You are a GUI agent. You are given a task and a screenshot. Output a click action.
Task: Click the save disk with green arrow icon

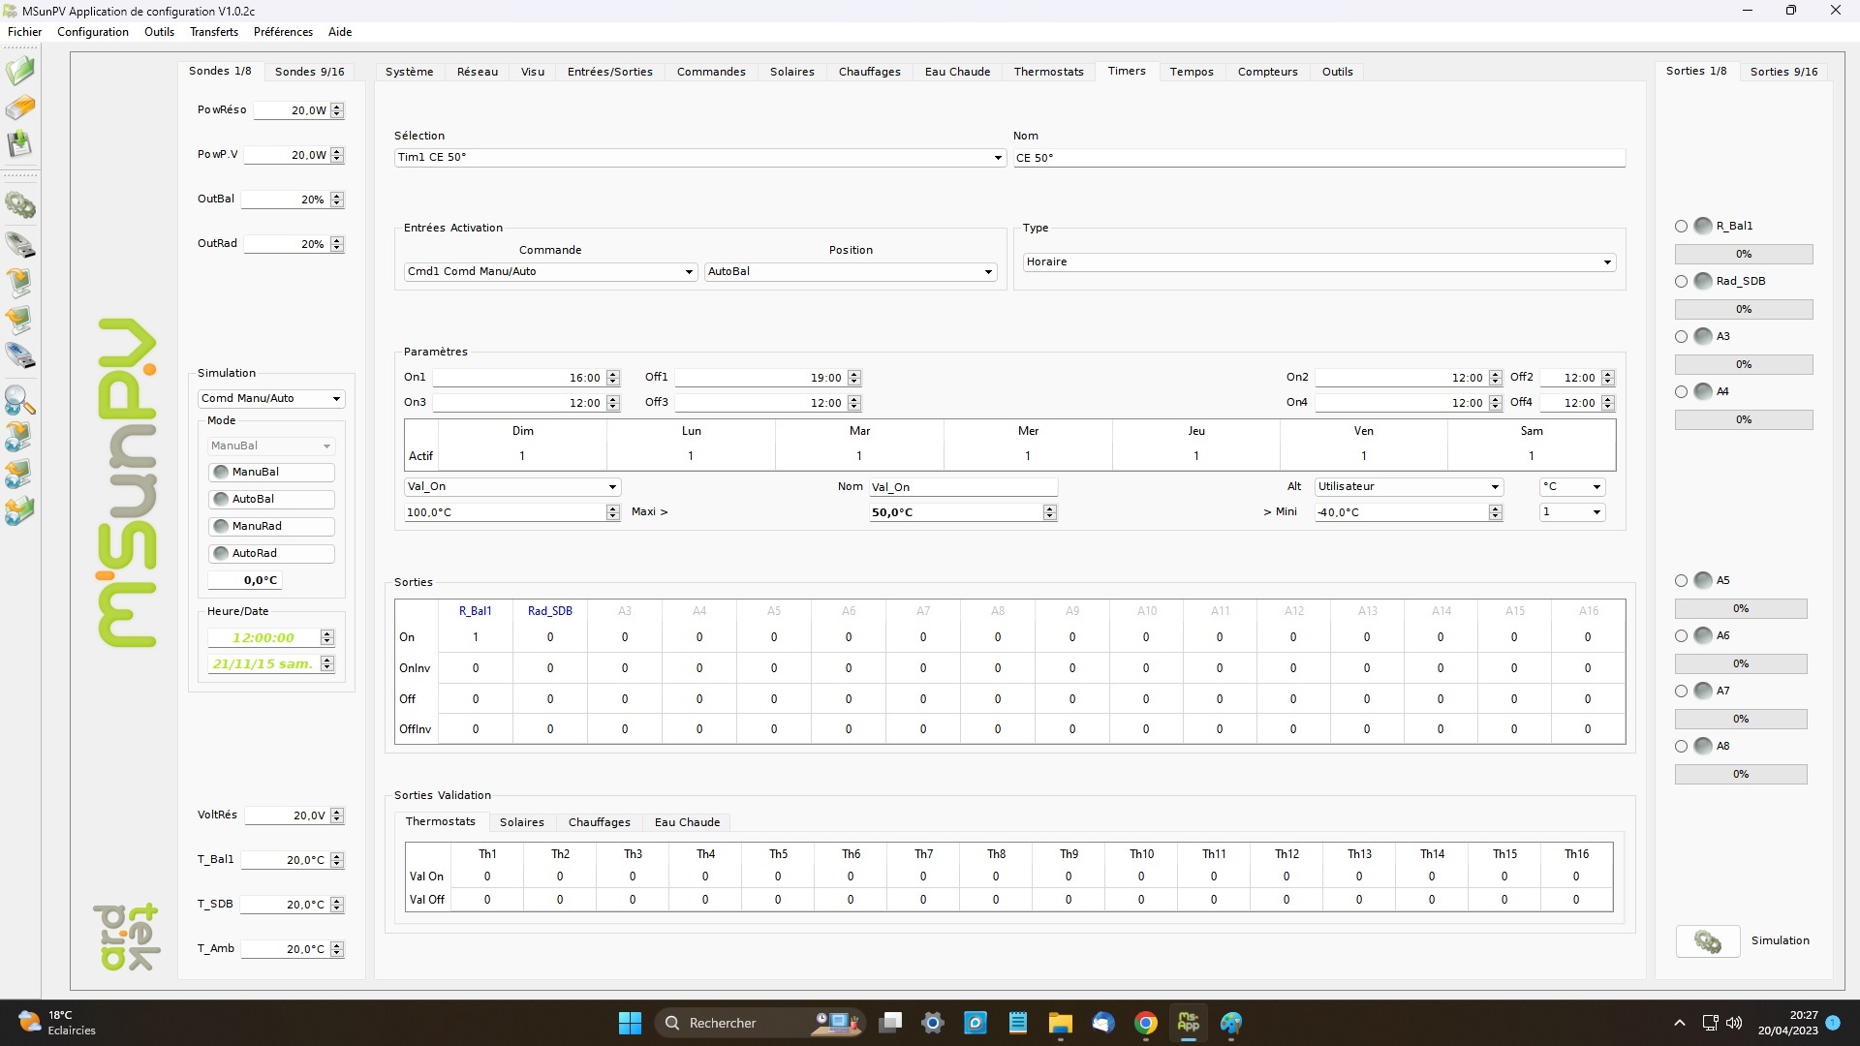click(x=19, y=144)
